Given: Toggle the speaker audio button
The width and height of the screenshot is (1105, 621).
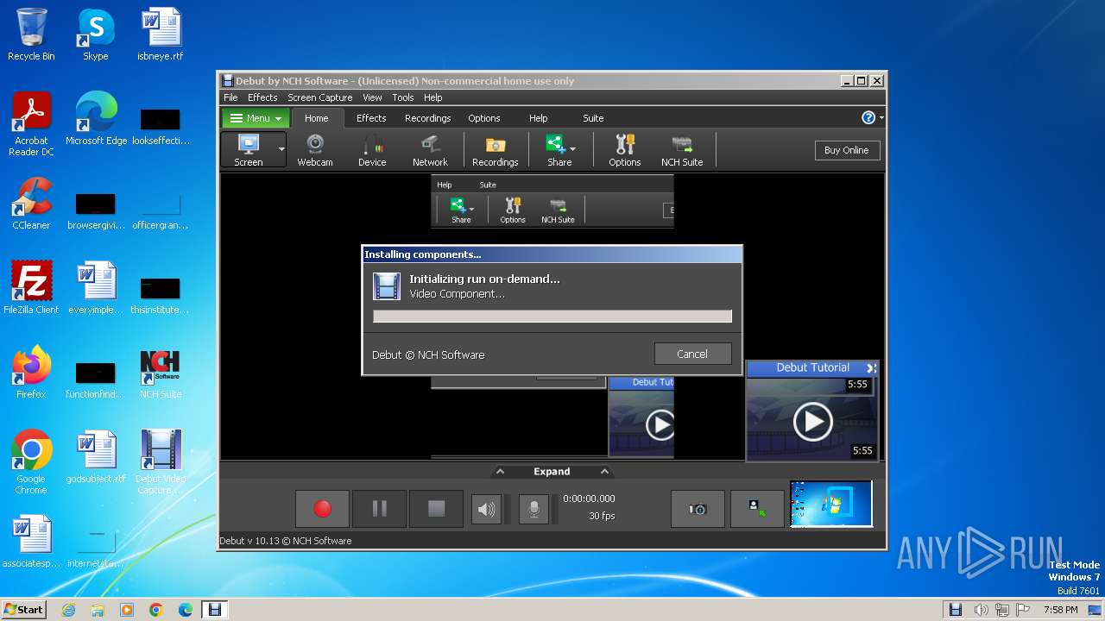Looking at the screenshot, I should [x=486, y=510].
